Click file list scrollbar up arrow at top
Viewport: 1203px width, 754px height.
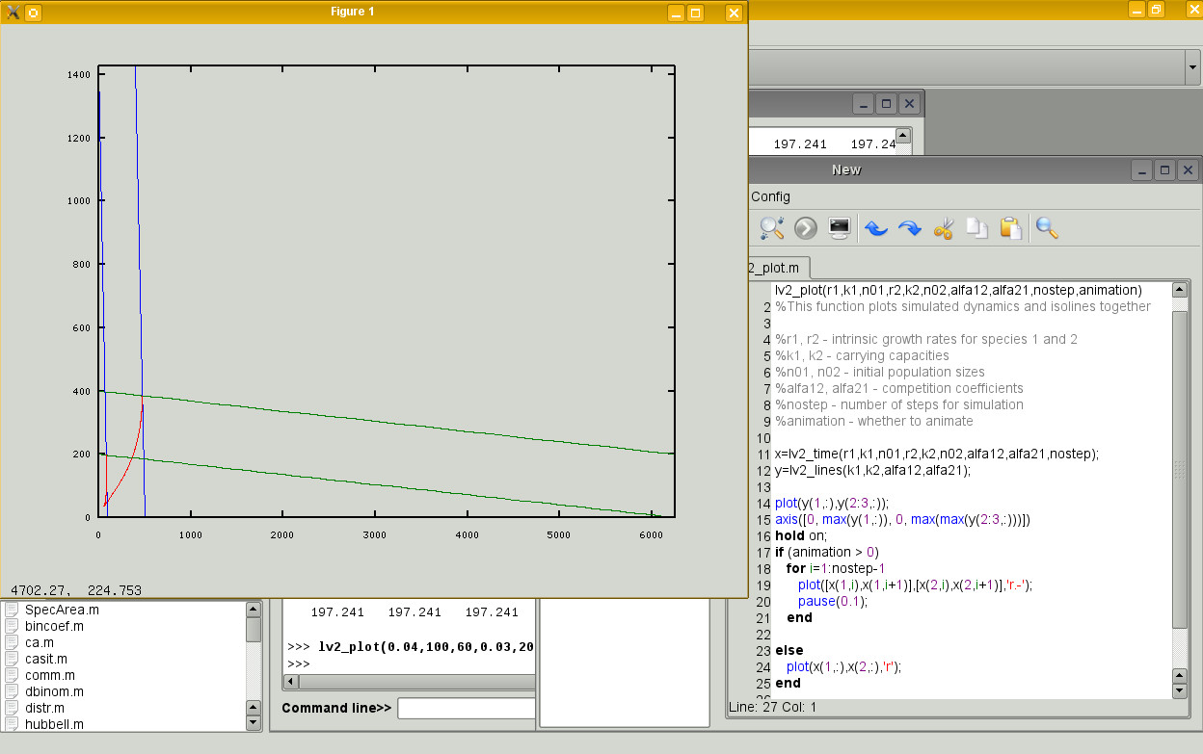[254, 609]
